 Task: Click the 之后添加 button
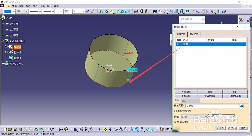(186, 92)
